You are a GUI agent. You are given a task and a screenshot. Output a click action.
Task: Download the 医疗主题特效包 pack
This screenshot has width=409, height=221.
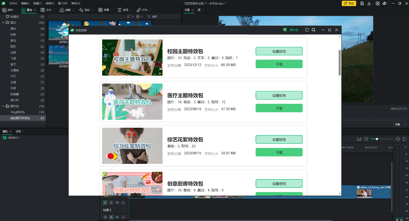click(279, 108)
